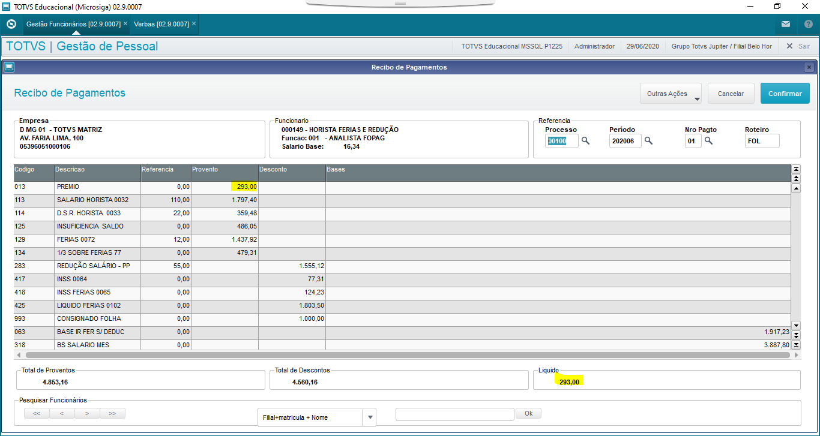Image resolution: width=820 pixels, height=436 pixels.
Task: Click the Cancelar button
Action: tap(731, 94)
